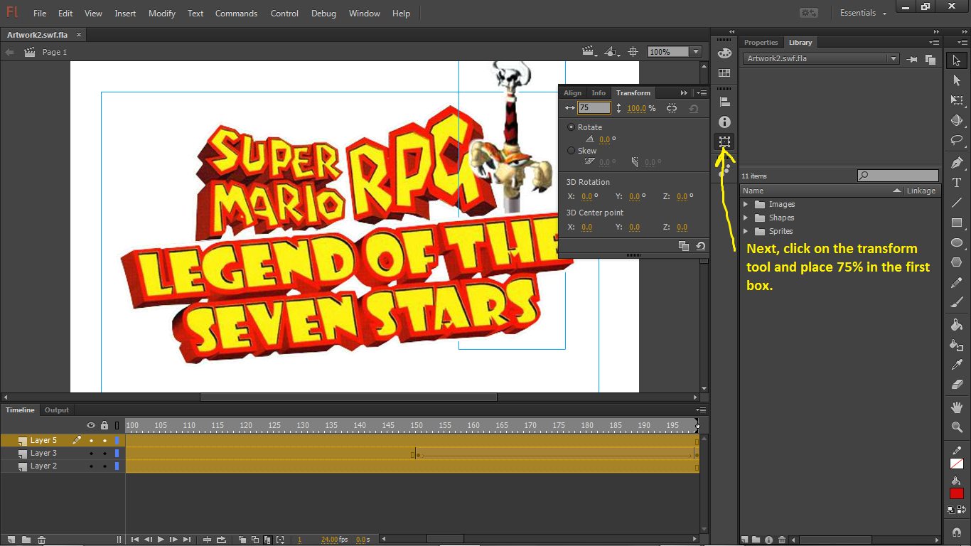The height and width of the screenshot is (546, 971).
Task: Select the Text tool
Action: 957,183
